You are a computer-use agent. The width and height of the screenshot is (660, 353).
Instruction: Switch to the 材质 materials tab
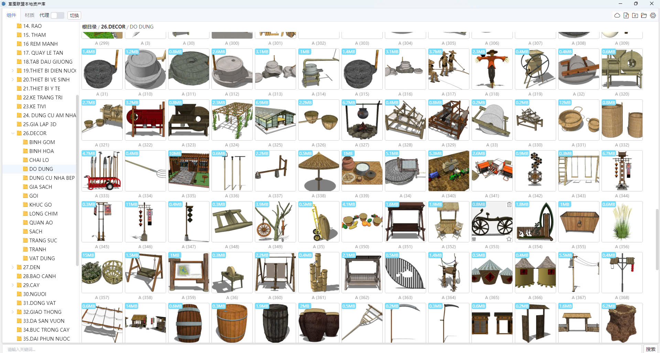click(x=30, y=15)
